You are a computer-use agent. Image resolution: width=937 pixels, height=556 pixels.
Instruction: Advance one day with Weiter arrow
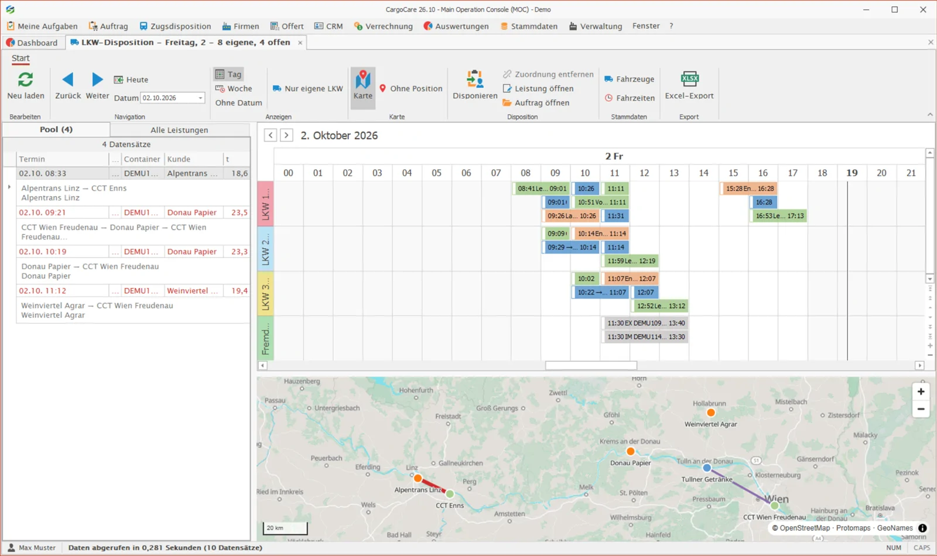point(97,79)
